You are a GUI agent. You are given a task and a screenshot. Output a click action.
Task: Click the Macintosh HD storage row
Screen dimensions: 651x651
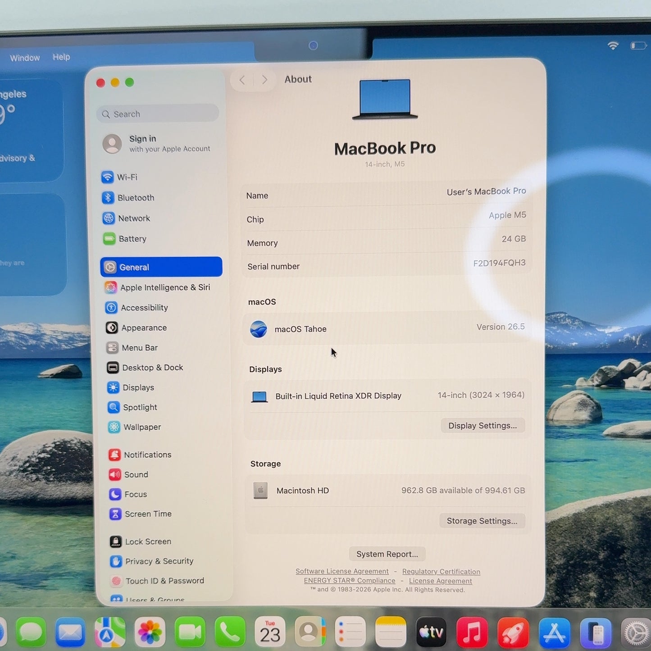[388, 490]
